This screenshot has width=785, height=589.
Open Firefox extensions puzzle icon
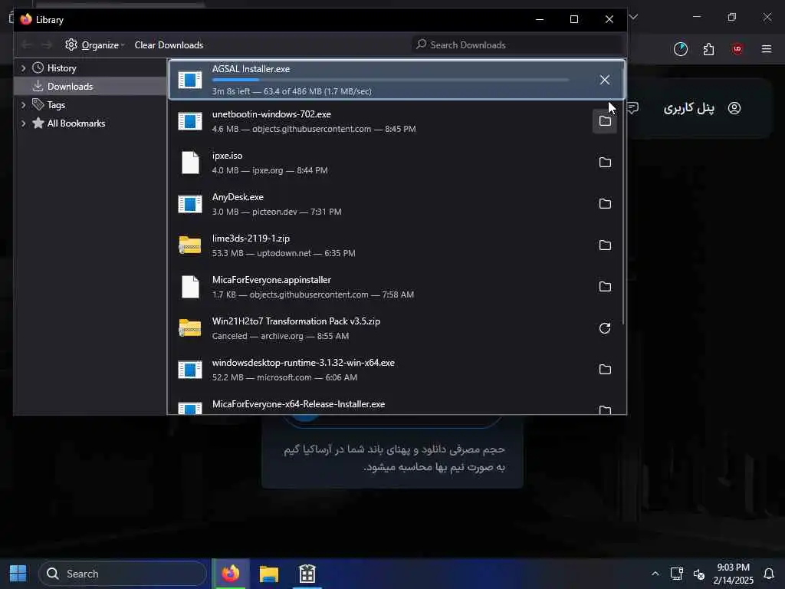click(x=708, y=49)
